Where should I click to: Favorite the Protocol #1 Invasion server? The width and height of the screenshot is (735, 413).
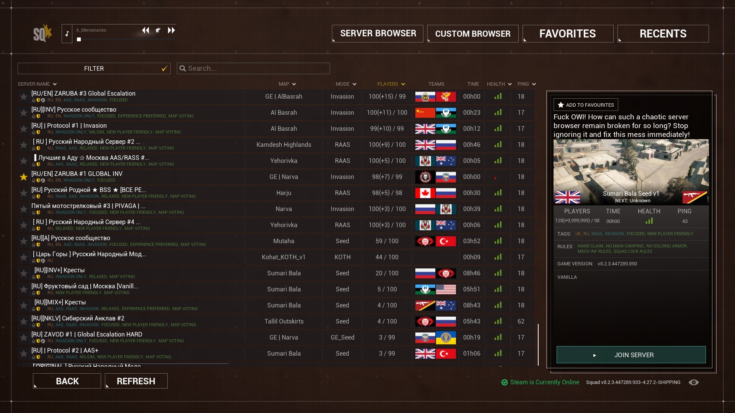(24, 128)
